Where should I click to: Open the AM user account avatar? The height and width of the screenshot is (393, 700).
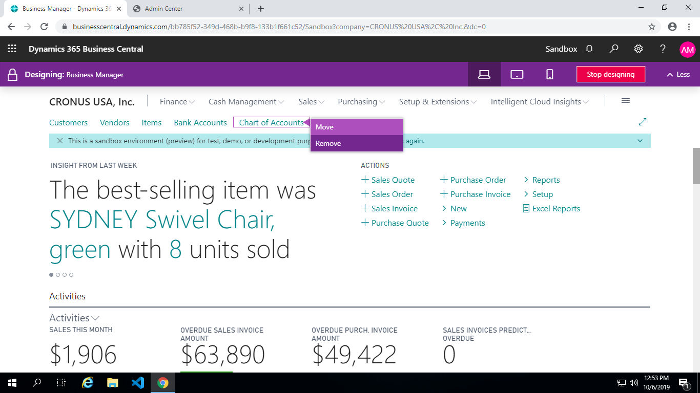[687, 49]
